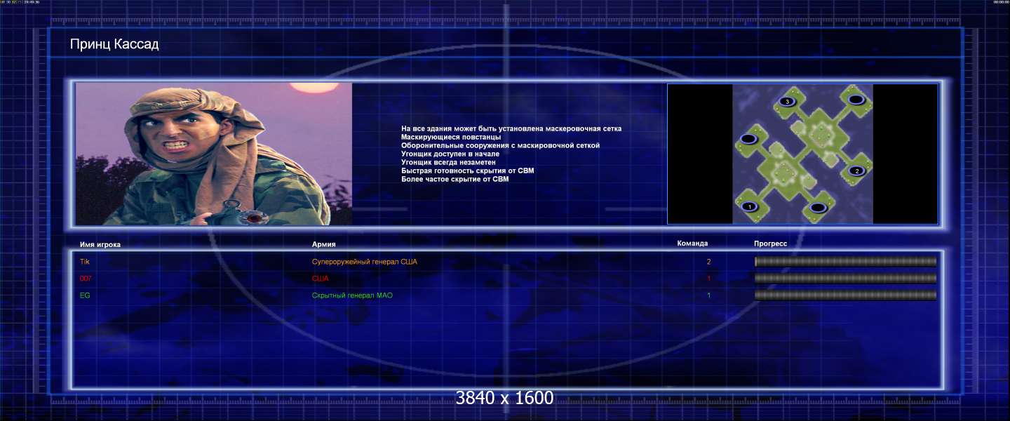Click start position 1 on the minimap
This screenshot has width=1010, height=421.
(x=749, y=206)
